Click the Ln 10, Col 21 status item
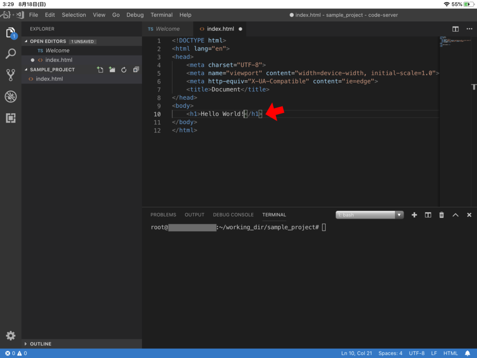477x358 pixels. (x=356, y=353)
